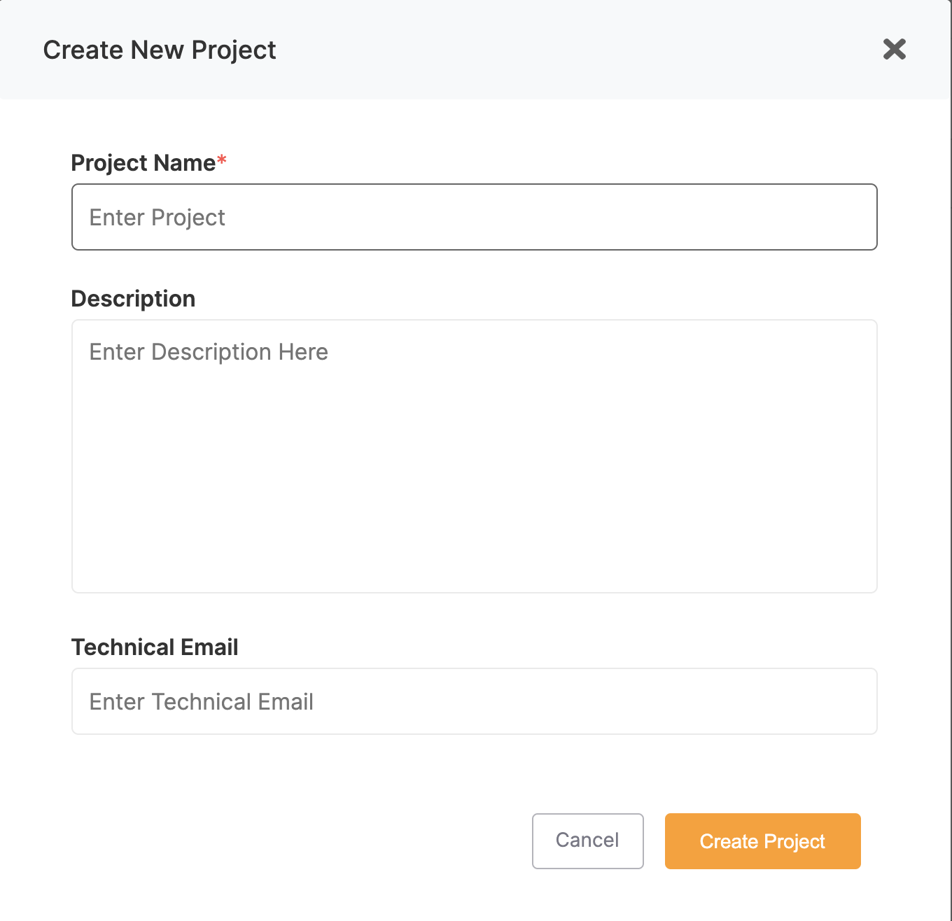Focus the Description text area
Image resolution: width=952 pixels, height=921 pixels.
pos(474,456)
